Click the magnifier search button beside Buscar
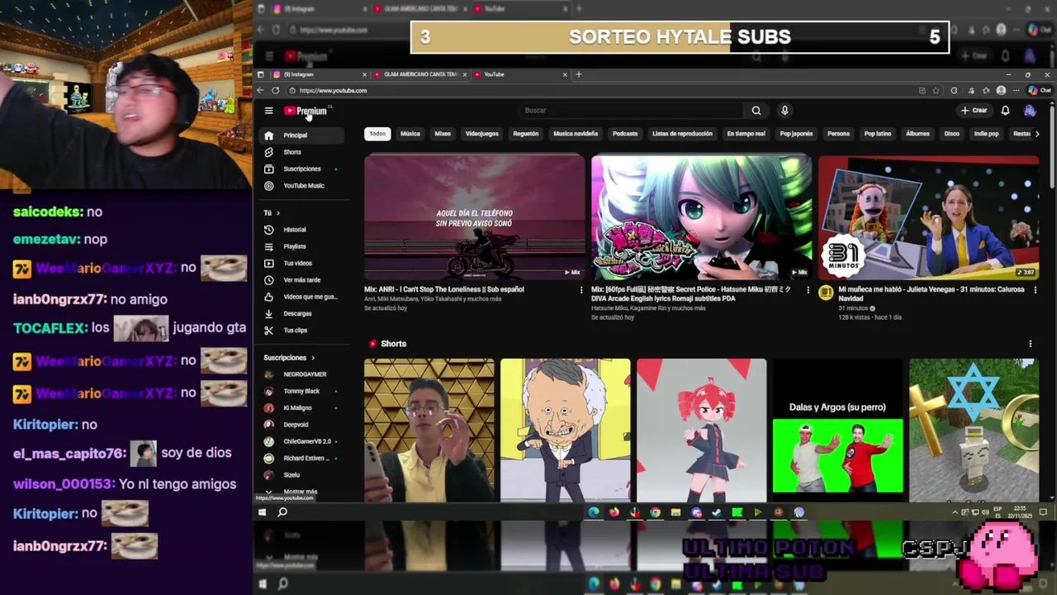Image resolution: width=1057 pixels, height=595 pixels. coord(756,111)
